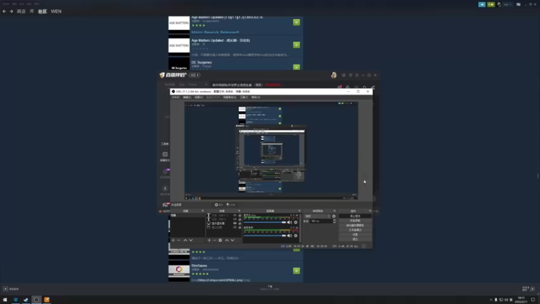Click start virtual camera button in OBS
This screenshot has width=540, height=304.
click(x=355, y=226)
